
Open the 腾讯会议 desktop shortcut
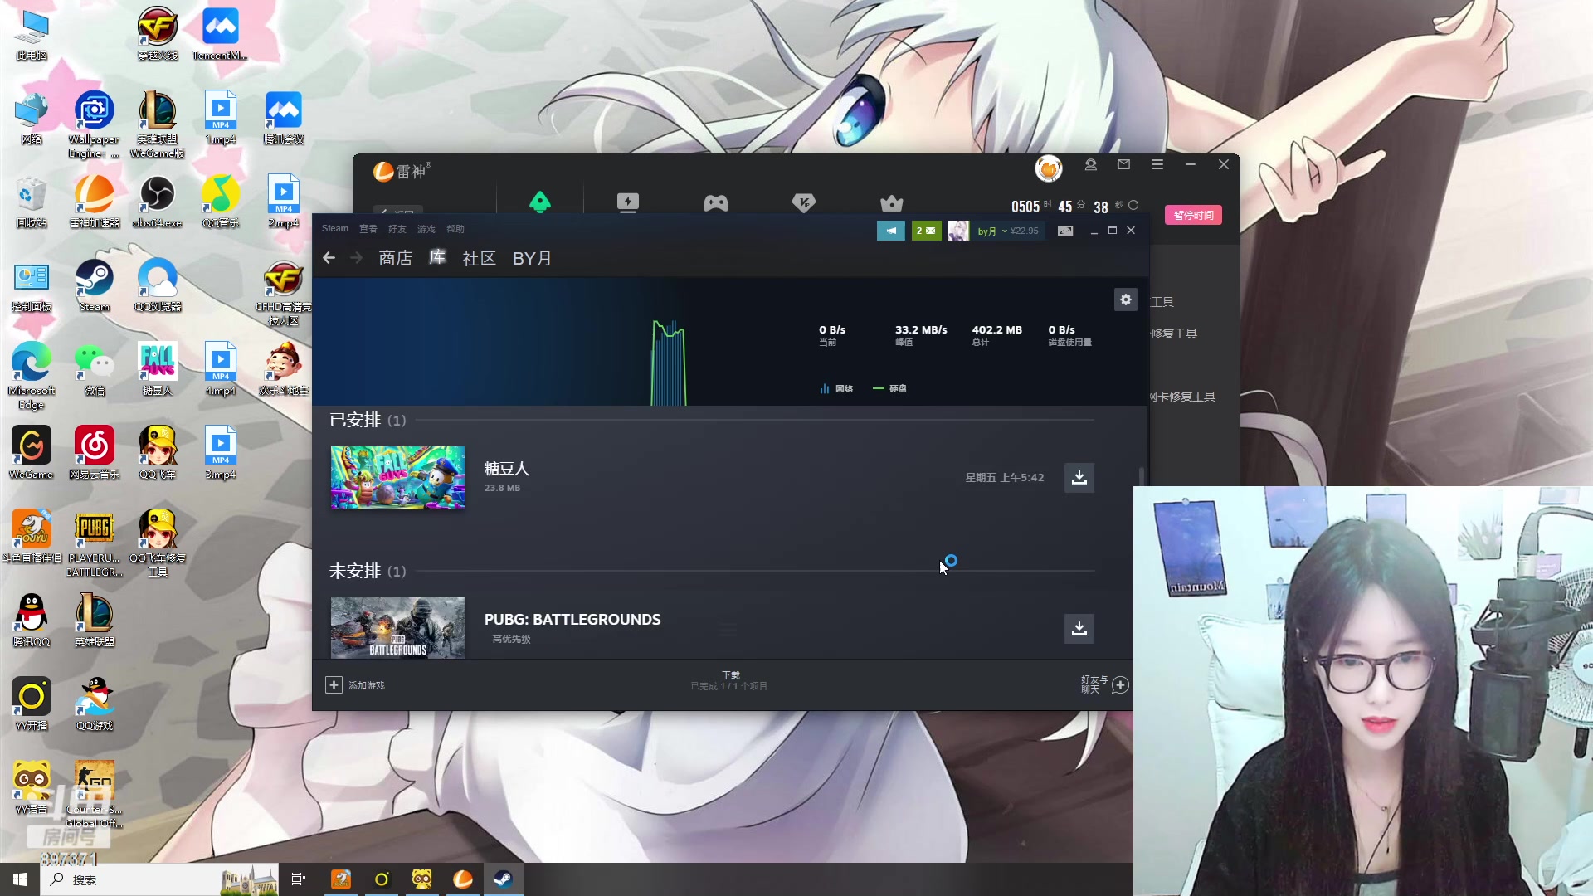click(x=284, y=118)
